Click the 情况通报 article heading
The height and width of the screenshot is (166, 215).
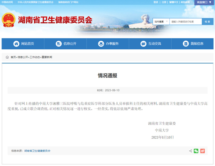click(107, 75)
